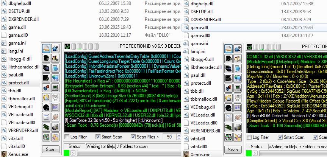Screen dimensions: 327x157
Task: Click the dark monitor chip icon in right Protection ID
Action: [x=228, y=68]
